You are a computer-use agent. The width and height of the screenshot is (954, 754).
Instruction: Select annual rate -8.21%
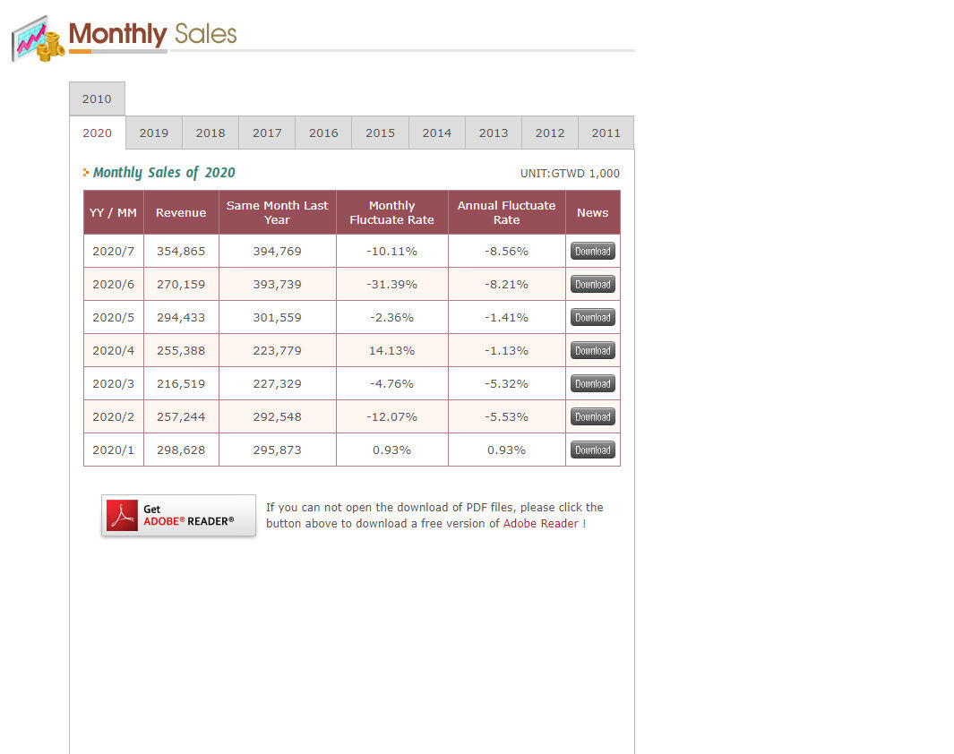click(x=506, y=284)
